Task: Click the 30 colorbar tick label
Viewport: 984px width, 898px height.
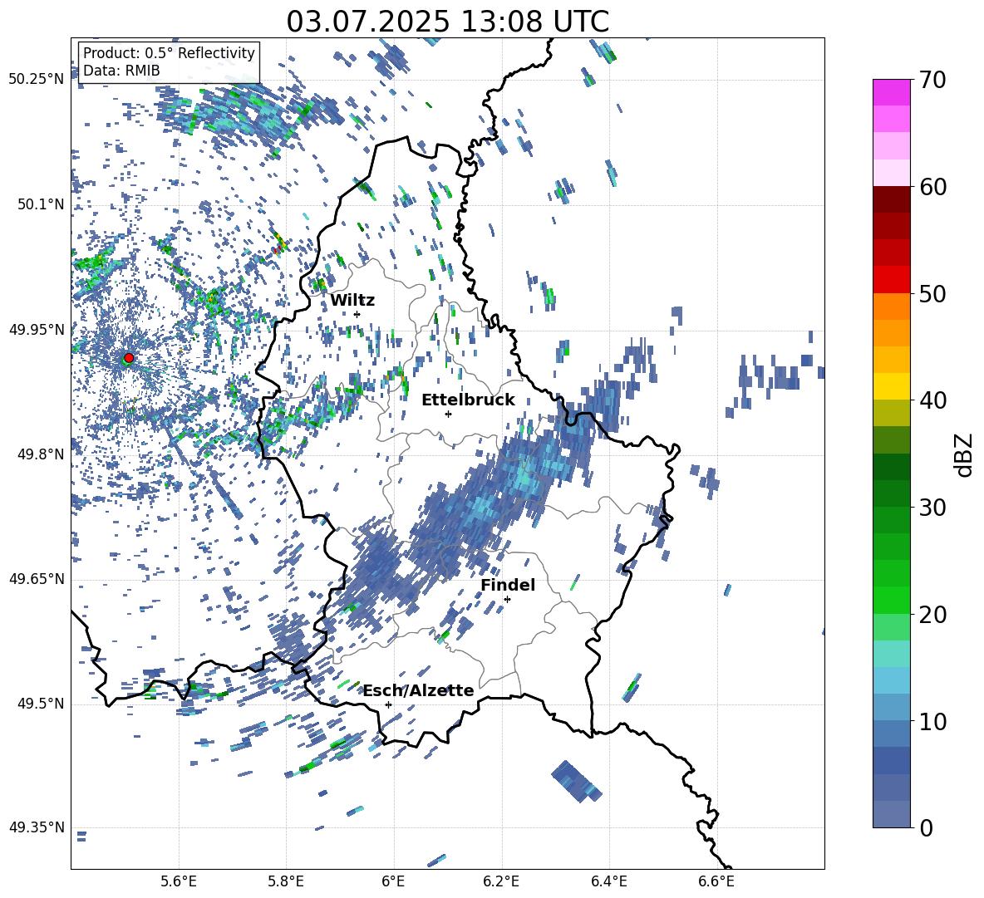Action: tap(933, 508)
